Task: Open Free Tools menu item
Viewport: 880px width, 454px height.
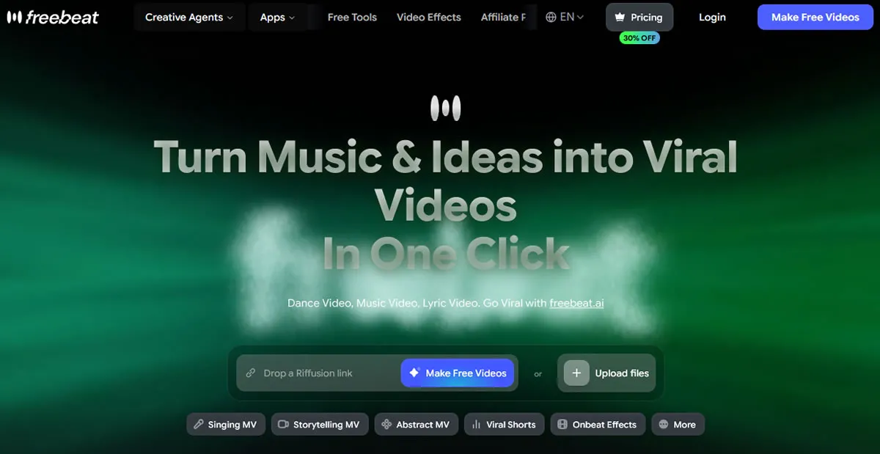Action: (352, 17)
